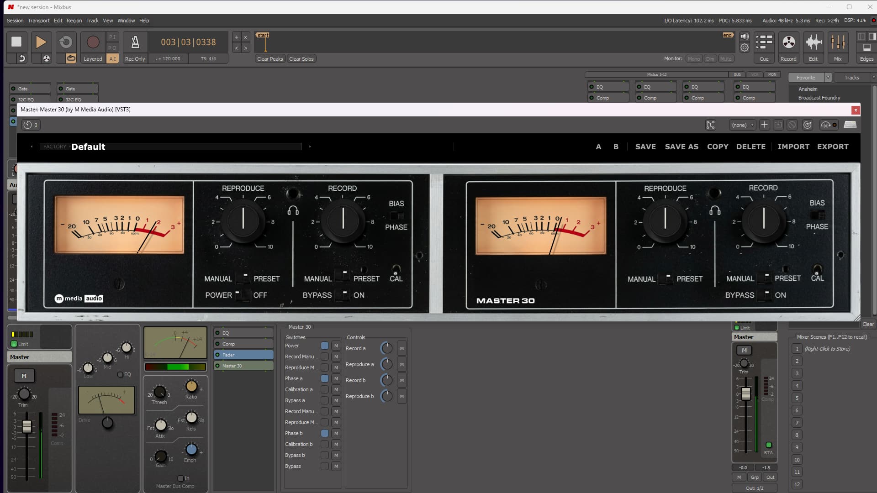
Task: Select Broadcast Foundry in Favorite list
Action: (819, 98)
